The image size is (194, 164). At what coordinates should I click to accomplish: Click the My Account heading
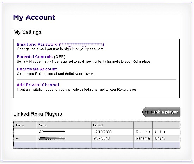click(34, 17)
